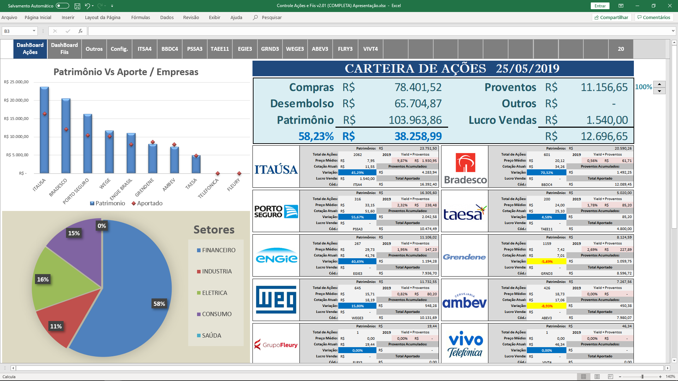Click the Name Box showing B3
Image resolution: width=678 pixels, height=381 pixels.
[17, 31]
